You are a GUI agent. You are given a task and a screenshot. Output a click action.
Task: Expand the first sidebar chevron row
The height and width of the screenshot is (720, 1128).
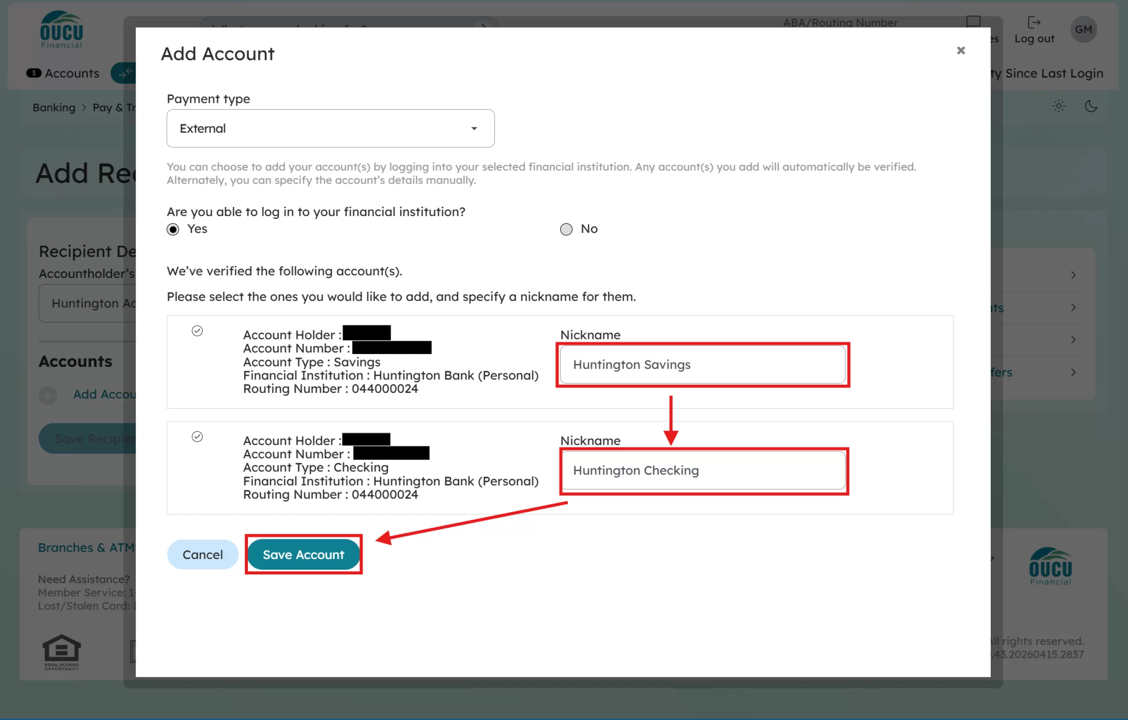(x=1073, y=275)
